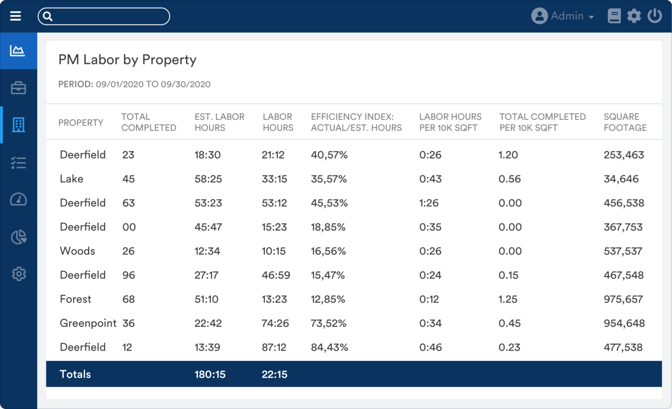Open the sidebar settings gear
The image size is (672, 409).
19,273
